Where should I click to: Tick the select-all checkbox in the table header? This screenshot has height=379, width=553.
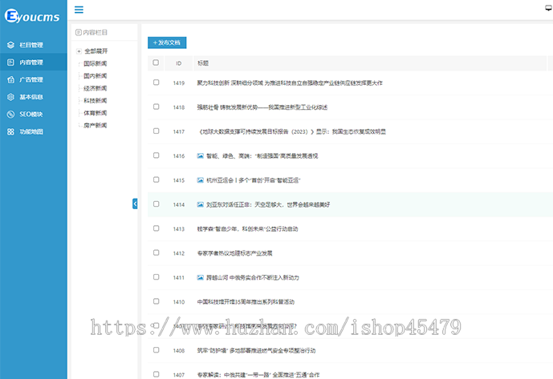click(156, 62)
